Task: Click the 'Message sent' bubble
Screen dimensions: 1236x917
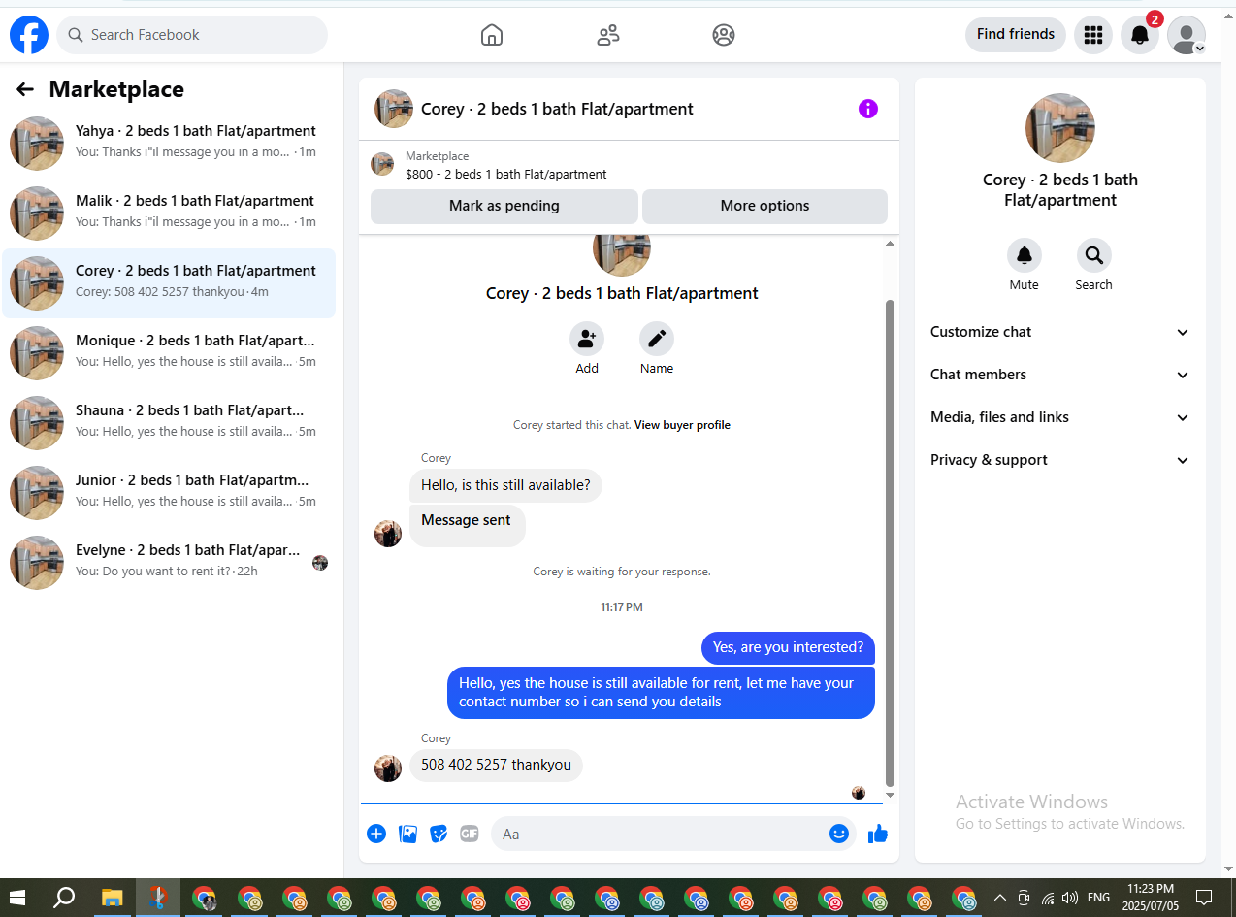Action: [x=467, y=525]
